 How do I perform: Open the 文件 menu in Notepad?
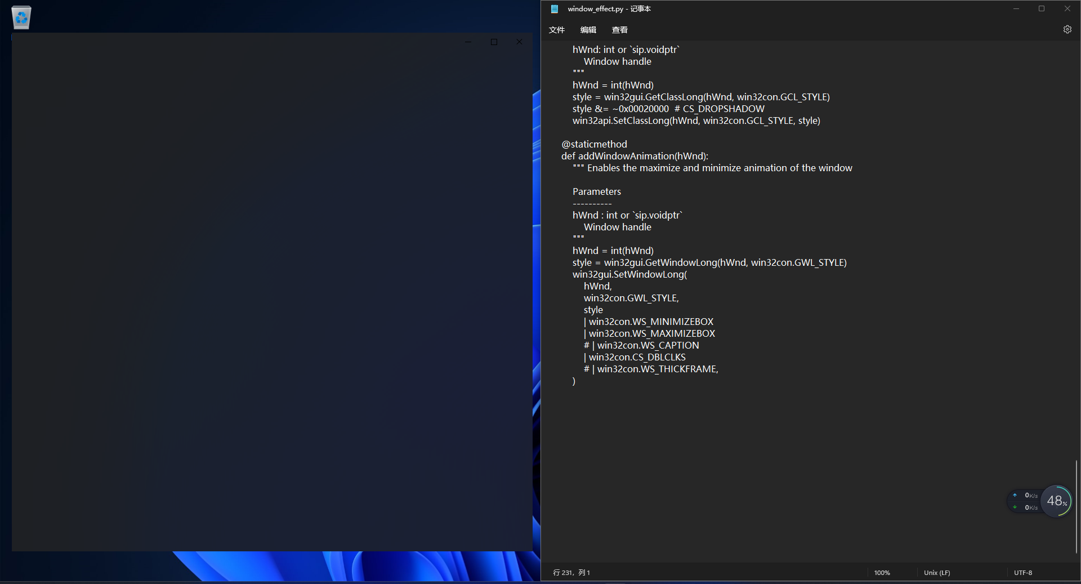(556, 29)
